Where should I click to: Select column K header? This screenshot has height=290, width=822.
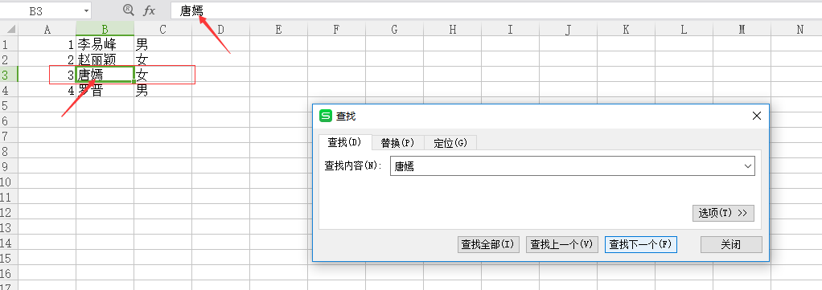click(626, 29)
